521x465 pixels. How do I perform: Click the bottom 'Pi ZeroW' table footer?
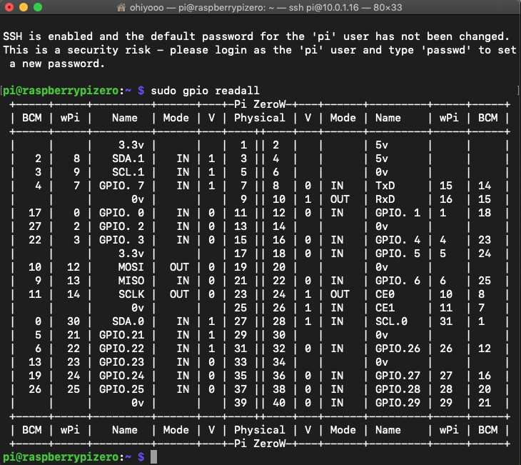[x=260, y=444]
